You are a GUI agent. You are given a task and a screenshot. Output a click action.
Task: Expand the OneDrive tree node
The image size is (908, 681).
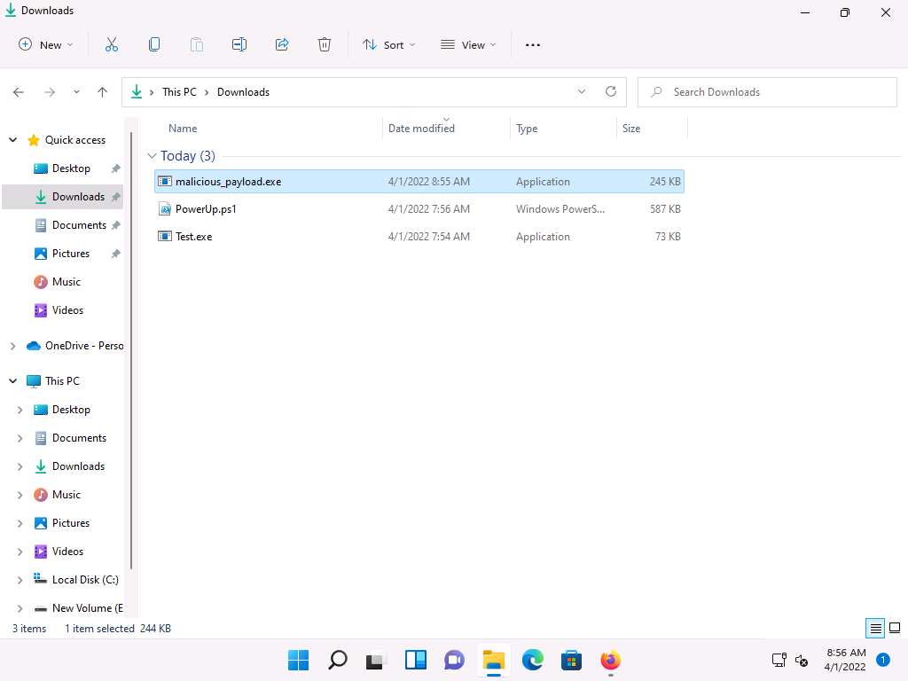[12, 346]
